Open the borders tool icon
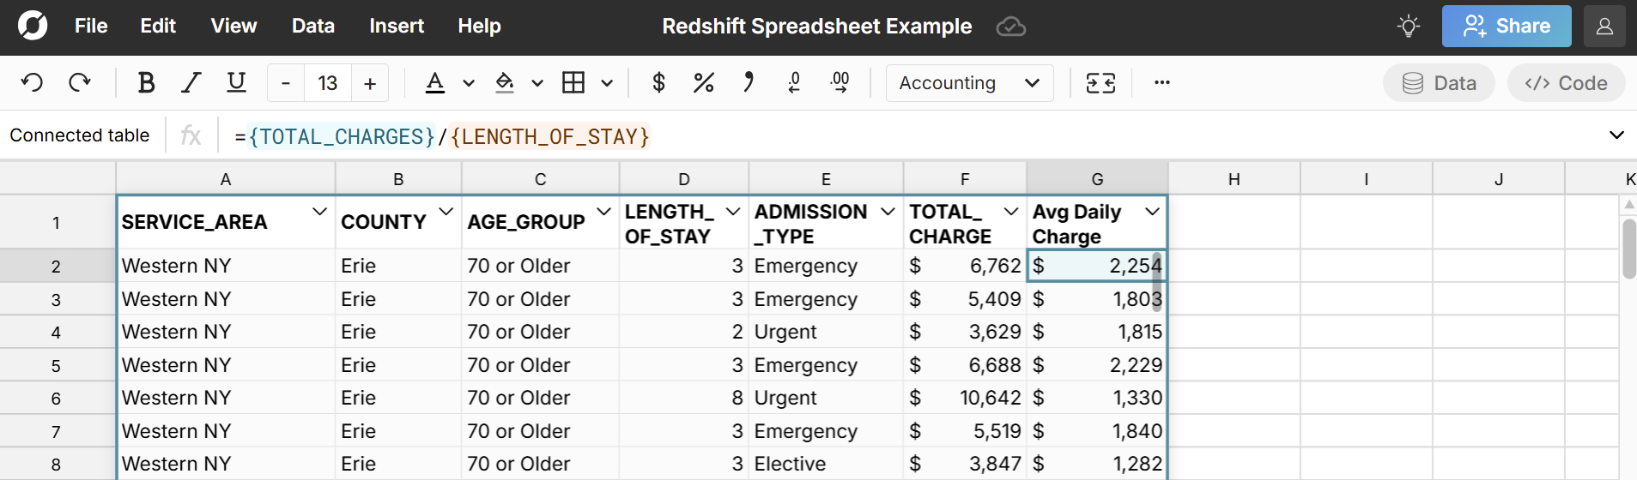Viewport: 1637px width, 480px height. click(x=573, y=83)
